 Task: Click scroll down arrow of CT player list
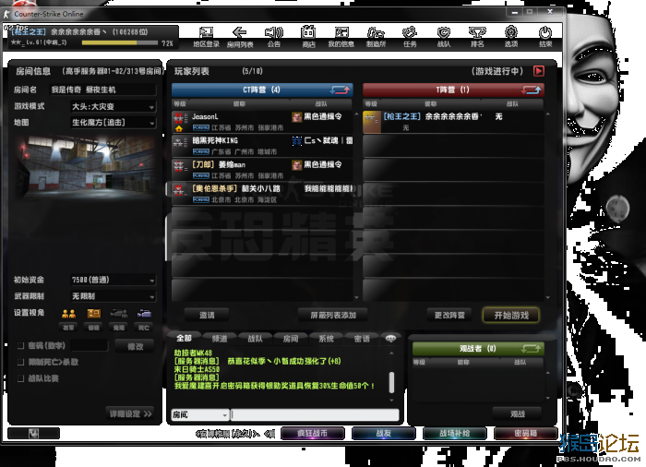(356, 297)
